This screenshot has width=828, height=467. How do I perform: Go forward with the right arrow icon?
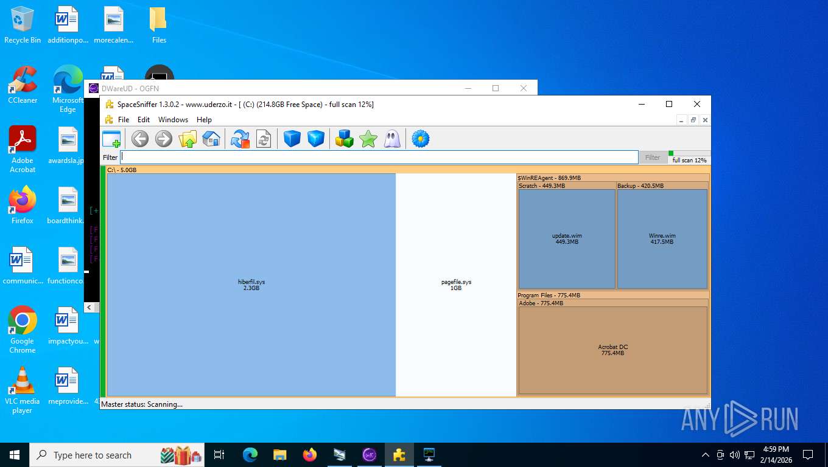coord(164,139)
